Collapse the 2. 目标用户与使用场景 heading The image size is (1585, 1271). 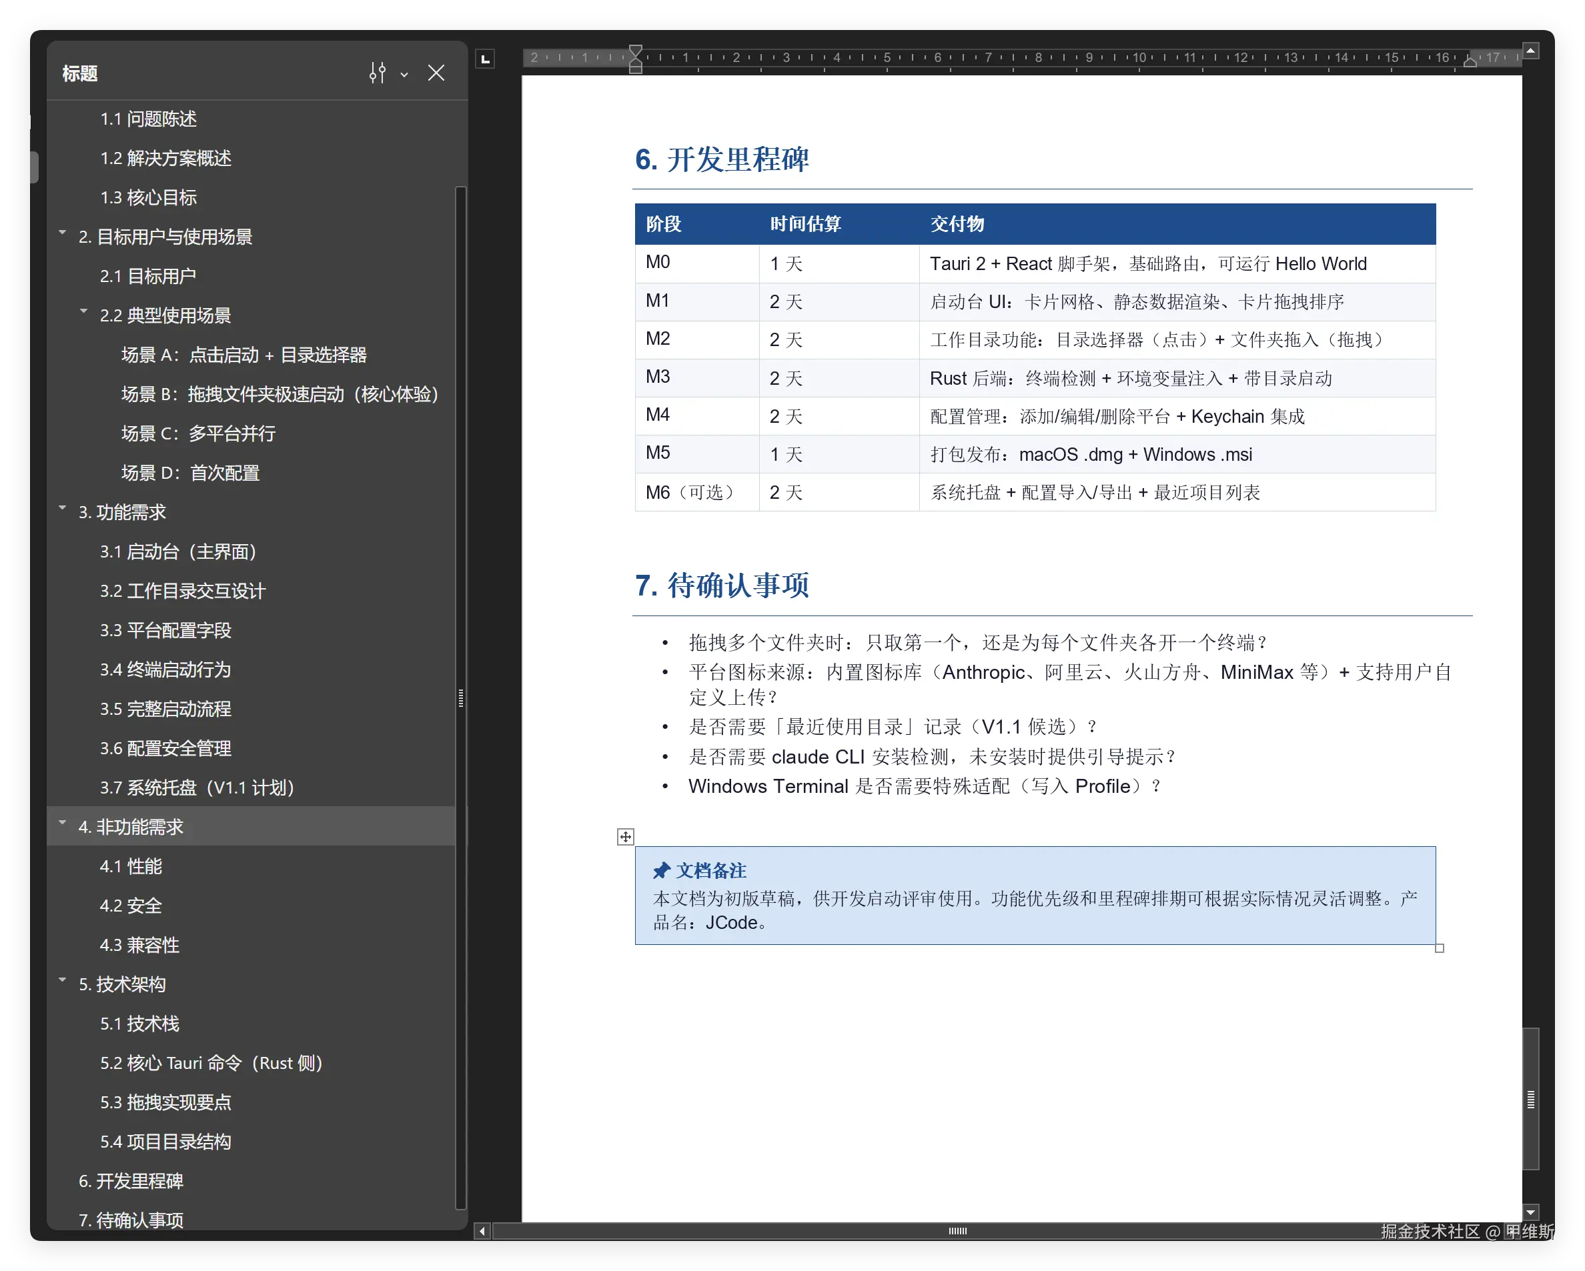(x=63, y=233)
